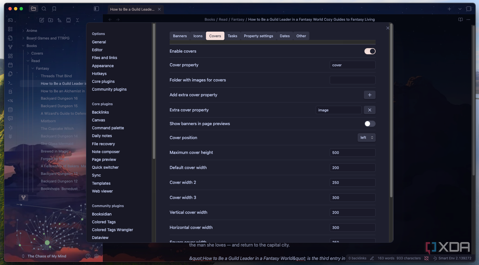Image resolution: width=479 pixels, height=265 pixels.
Task: Change sort order icon in explorer
Action: point(60,20)
